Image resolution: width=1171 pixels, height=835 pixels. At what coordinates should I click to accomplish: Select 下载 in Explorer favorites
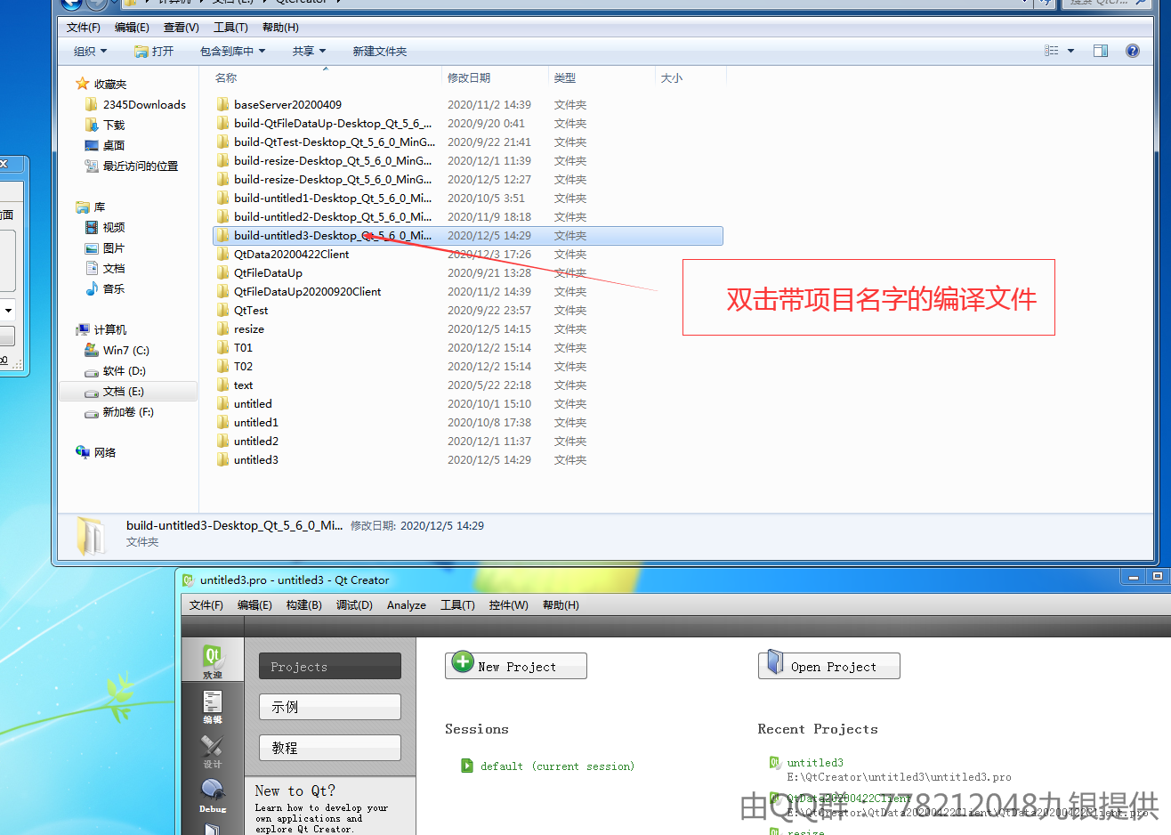pyautogui.click(x=105, y=125)
